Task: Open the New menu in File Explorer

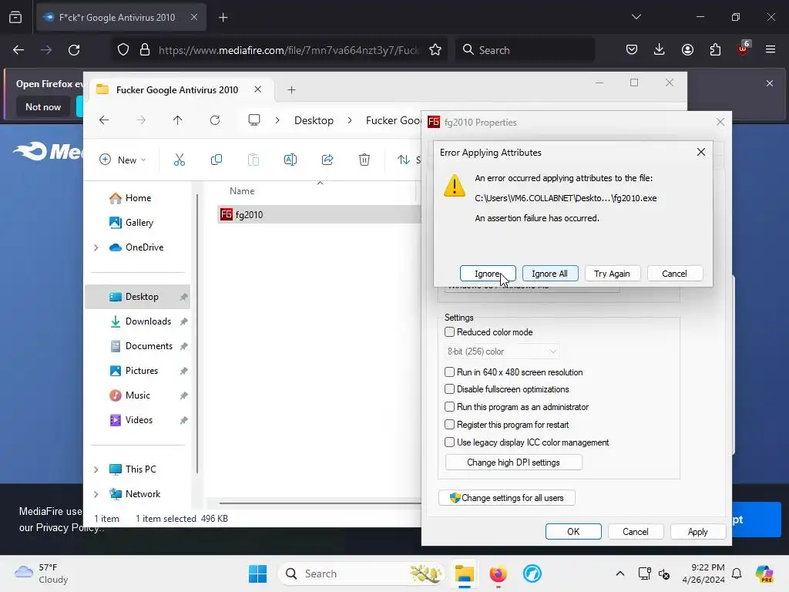Action: 123,160
